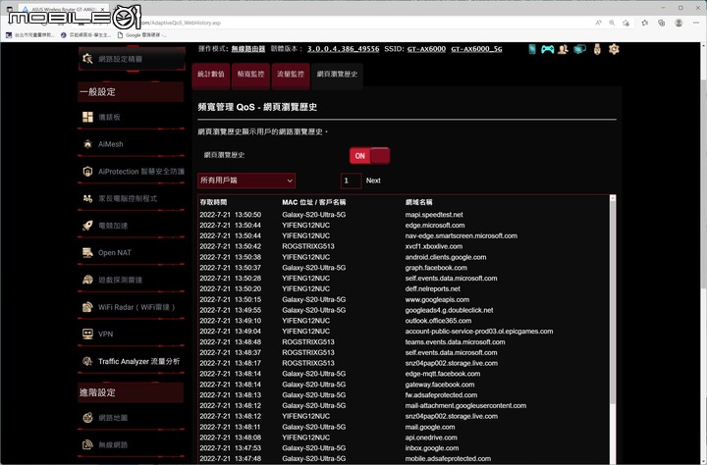This screenshot has width=707, height=465.
Task: Toggle the 網頁瀏覽歷史 ON switch
Action: pyautogui.click(x=370, y=155)
